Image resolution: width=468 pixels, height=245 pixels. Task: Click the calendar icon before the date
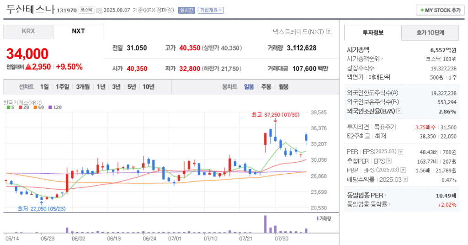(x=99, y=11)
